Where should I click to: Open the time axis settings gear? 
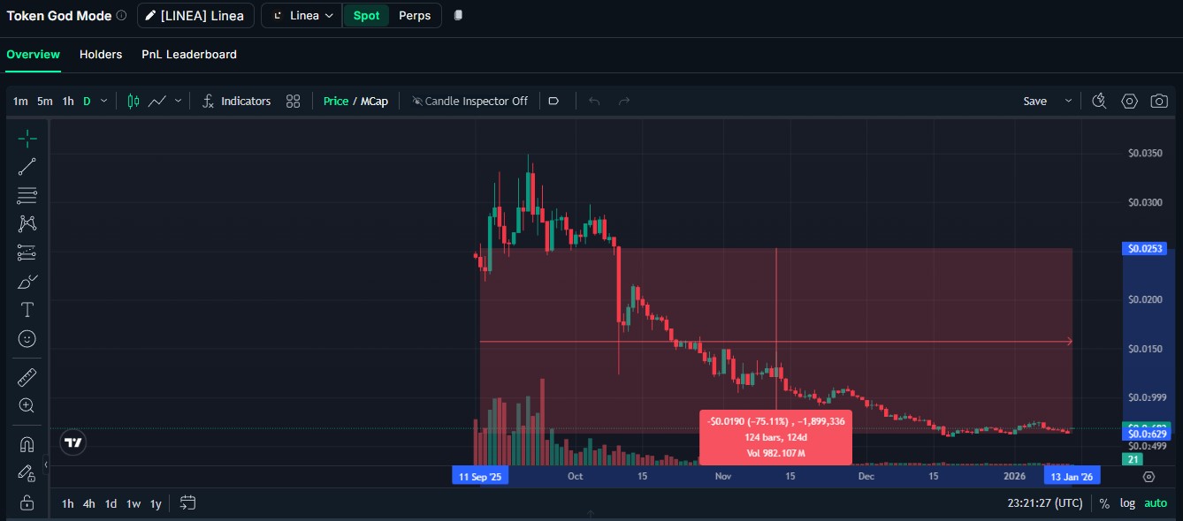point(1149,477)
